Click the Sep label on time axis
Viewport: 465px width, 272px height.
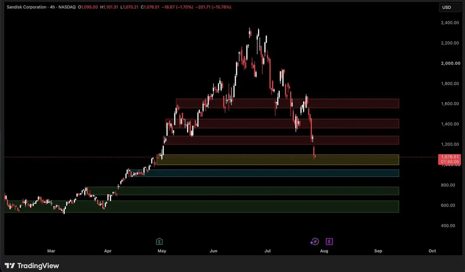point(378,251)
